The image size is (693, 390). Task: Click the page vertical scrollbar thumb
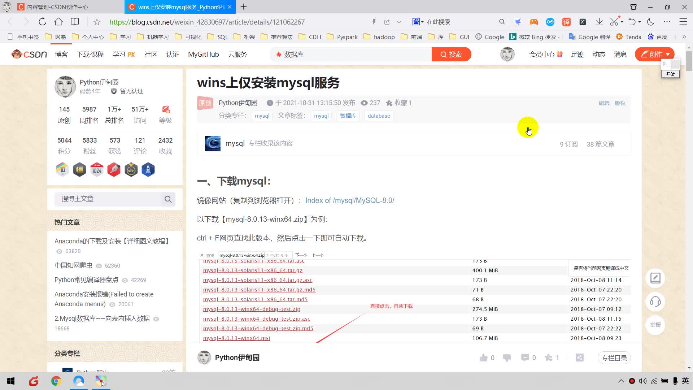pos(689,61)
